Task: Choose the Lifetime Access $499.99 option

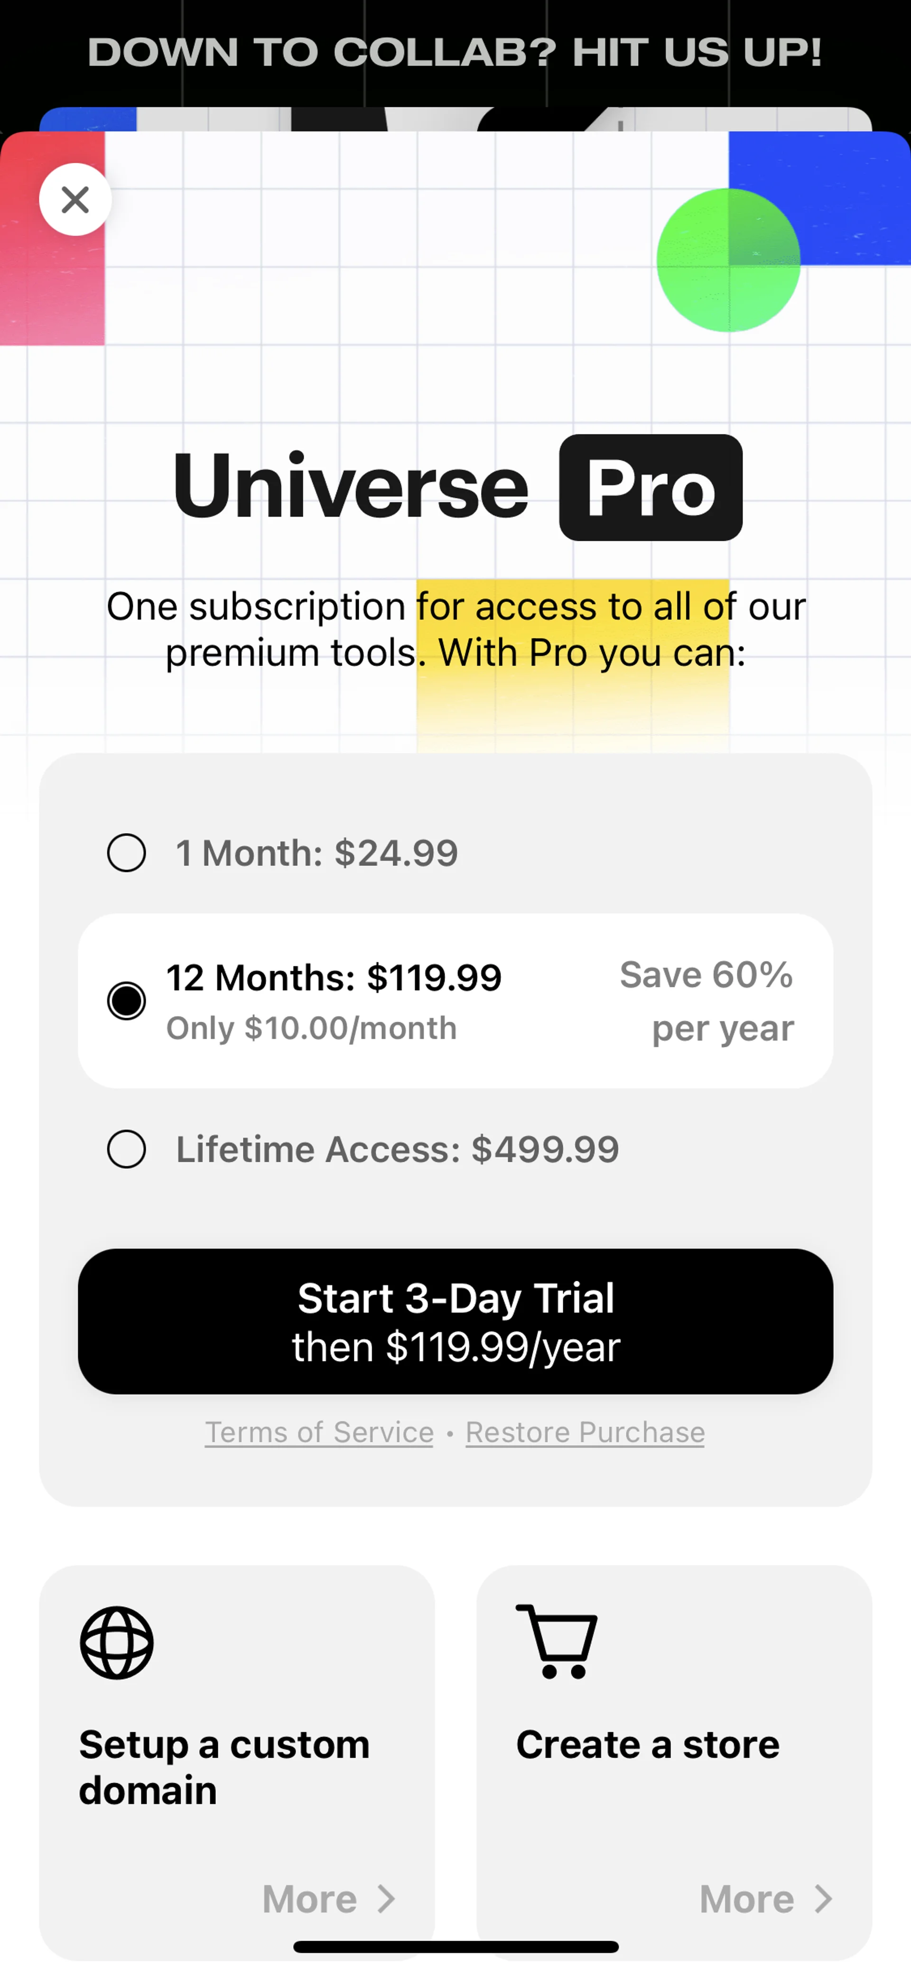Action: click(x=127, y=1149)
